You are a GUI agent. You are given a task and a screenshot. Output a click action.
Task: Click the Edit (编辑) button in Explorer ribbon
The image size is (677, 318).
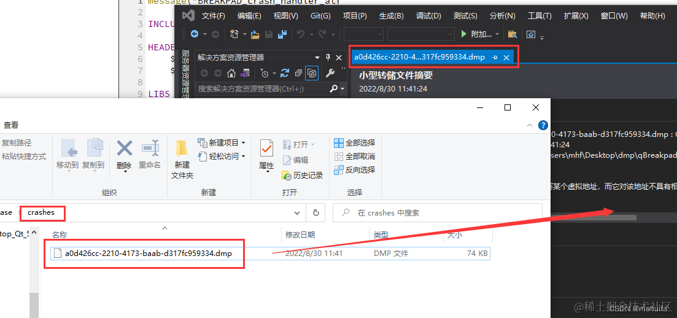click(295, 160)
